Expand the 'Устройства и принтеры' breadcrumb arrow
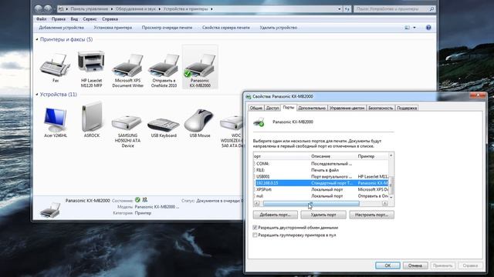The height and width of the screenshot is (277, 494). coord(211,8)
